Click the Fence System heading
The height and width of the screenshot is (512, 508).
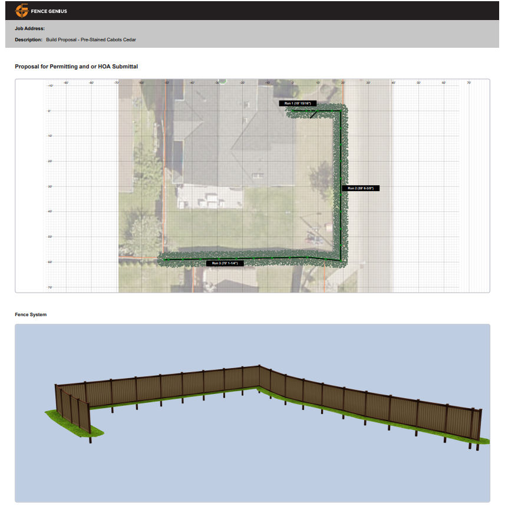coord(31,314)
